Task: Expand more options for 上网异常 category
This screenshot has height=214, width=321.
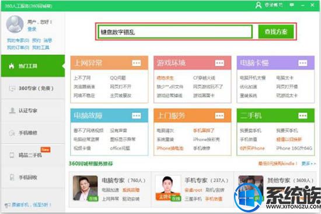Action: [x=137, y=63]
